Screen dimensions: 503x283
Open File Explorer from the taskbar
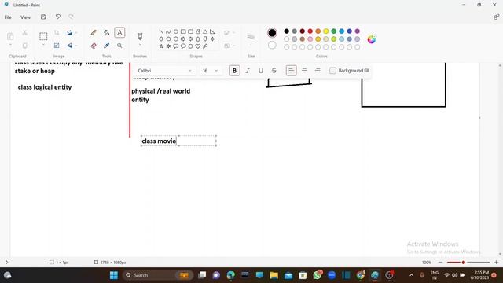[274, 275]
